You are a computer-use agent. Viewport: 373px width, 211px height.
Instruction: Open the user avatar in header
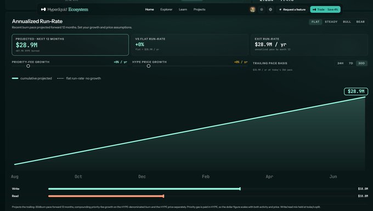(253, 9)
